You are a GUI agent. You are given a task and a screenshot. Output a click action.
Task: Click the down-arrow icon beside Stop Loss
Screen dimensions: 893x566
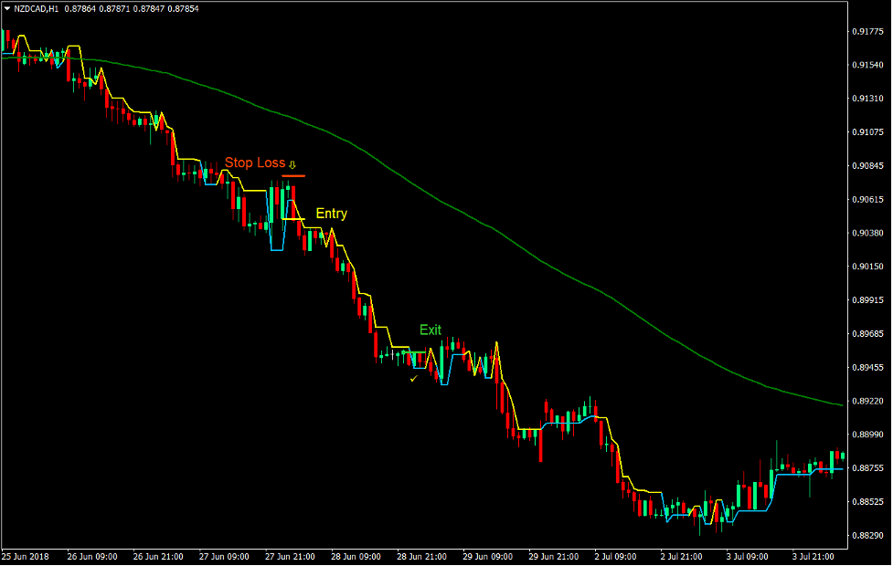click(x=292, y=163)
